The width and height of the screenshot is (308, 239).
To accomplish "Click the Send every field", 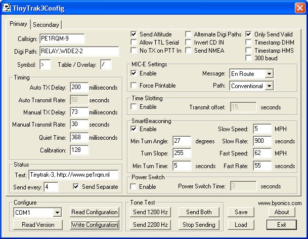I will [51, 187].
